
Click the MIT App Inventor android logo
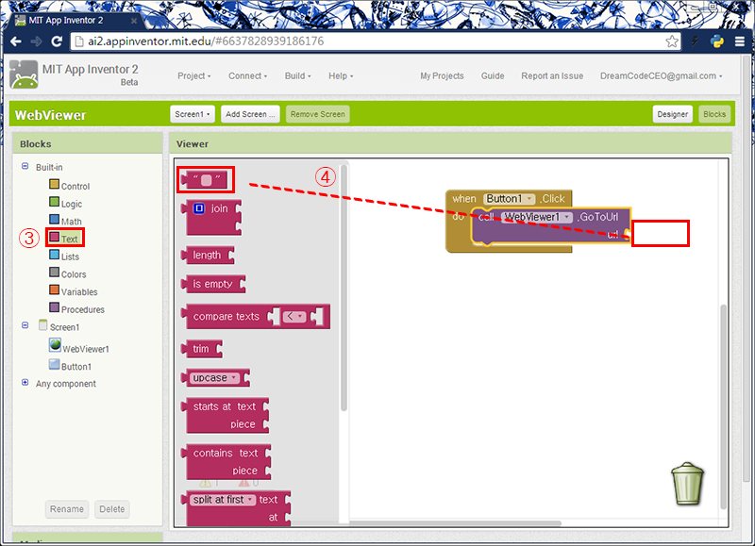pyautogui.click(x=24, y=74)
